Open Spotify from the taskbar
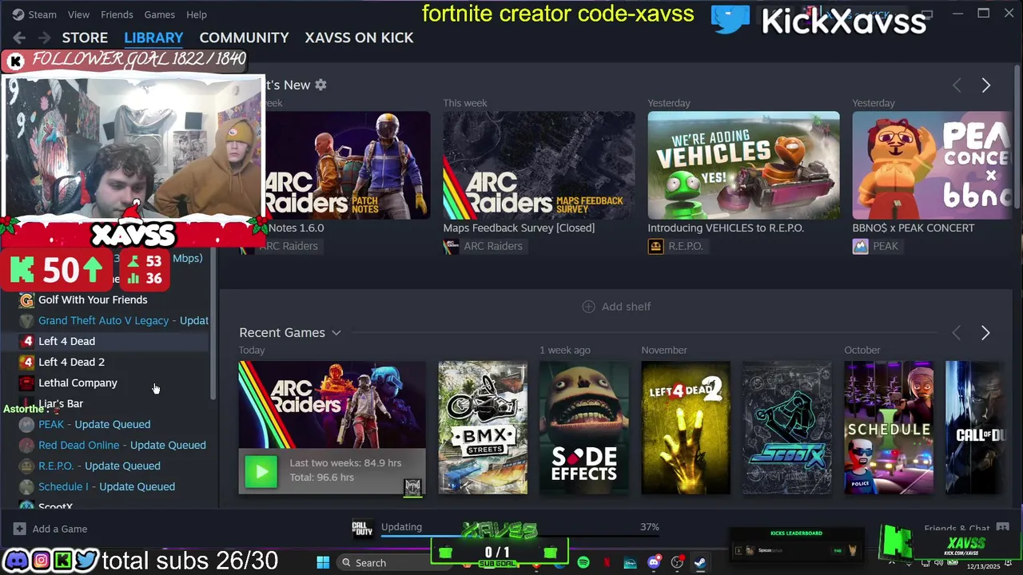 click(583, 562)
